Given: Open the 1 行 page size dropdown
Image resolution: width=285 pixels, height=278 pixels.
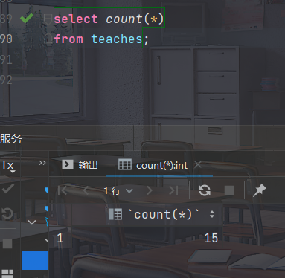Looking at the screenshot, I should click(118, 191).
